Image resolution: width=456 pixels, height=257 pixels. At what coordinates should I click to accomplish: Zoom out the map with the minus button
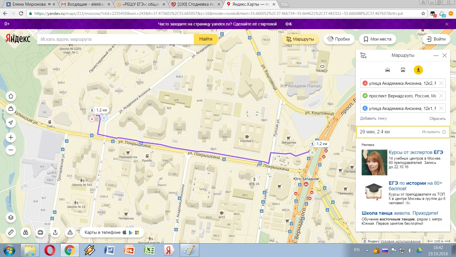click(11, 150)
